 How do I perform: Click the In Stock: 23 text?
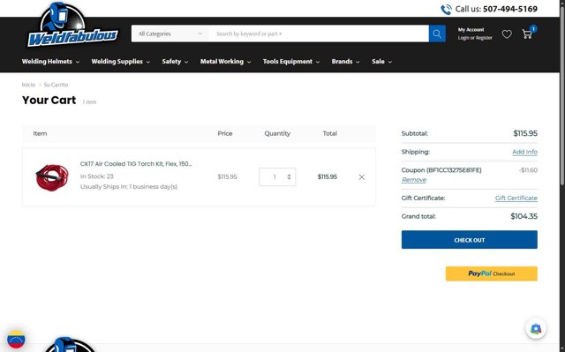tap(96, 176)
